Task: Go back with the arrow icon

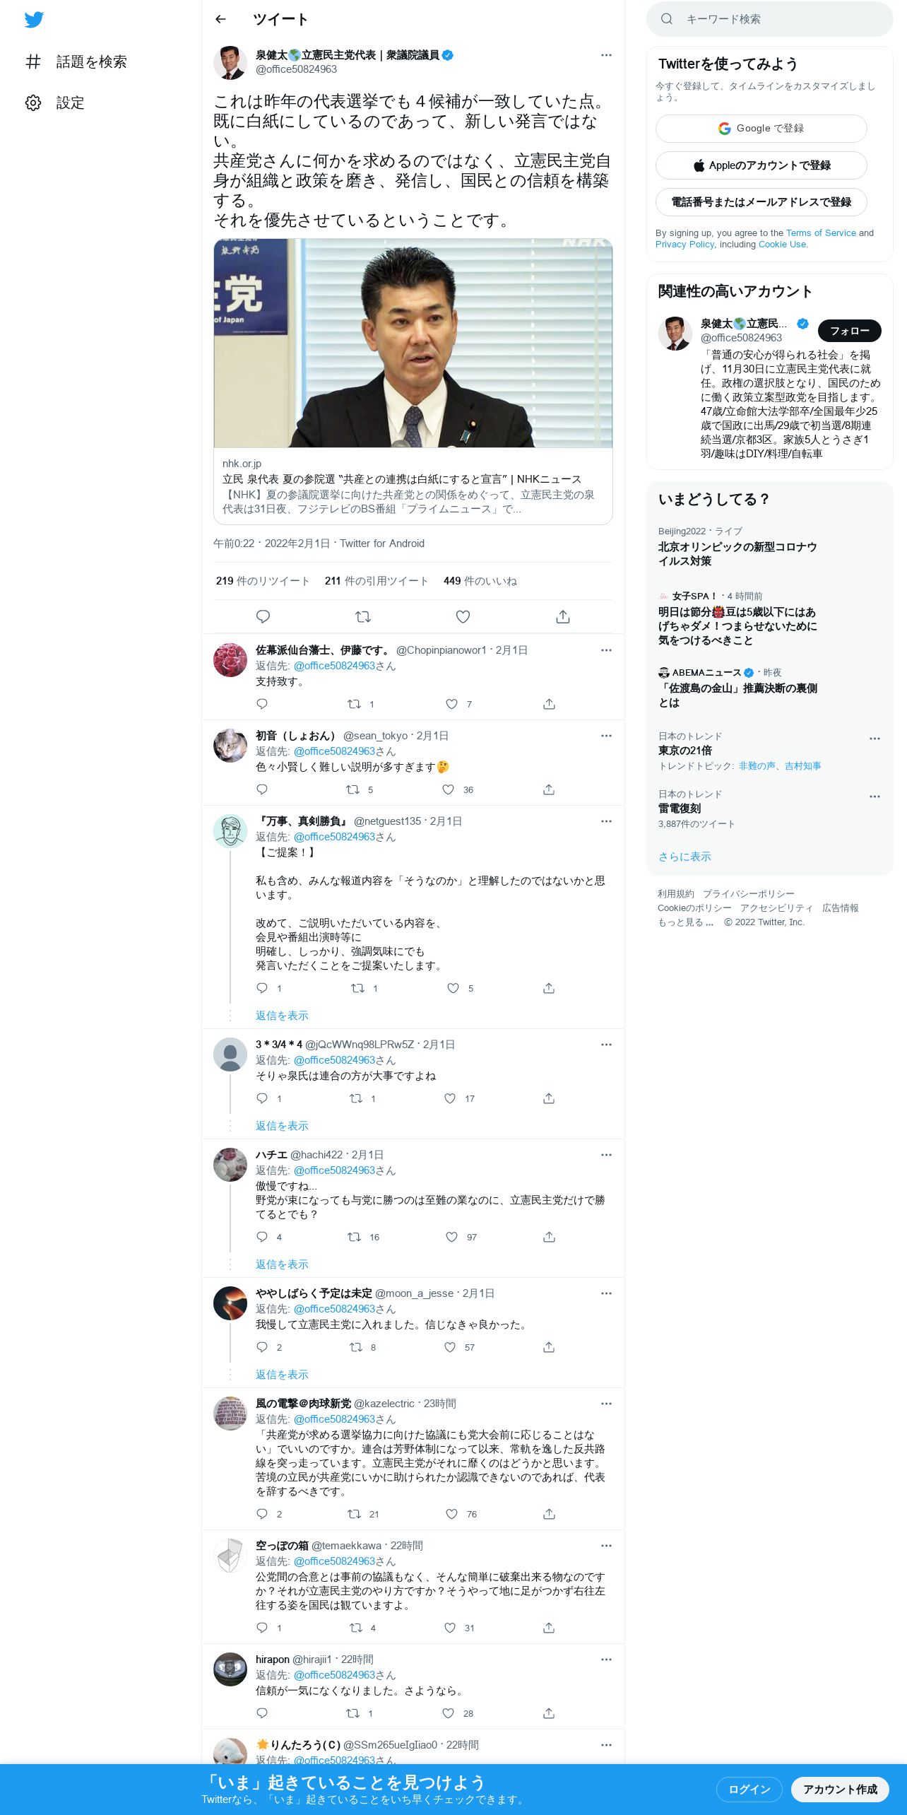Action: (220, 19)
